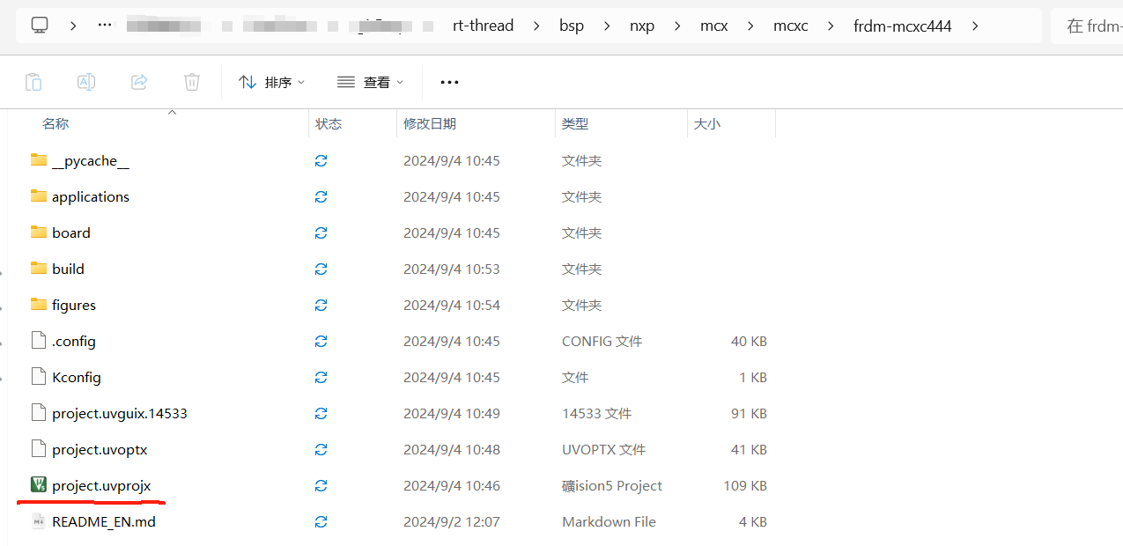Click the This PC monitor icon in address bar

pyautogui.click(x=40, y=26)
